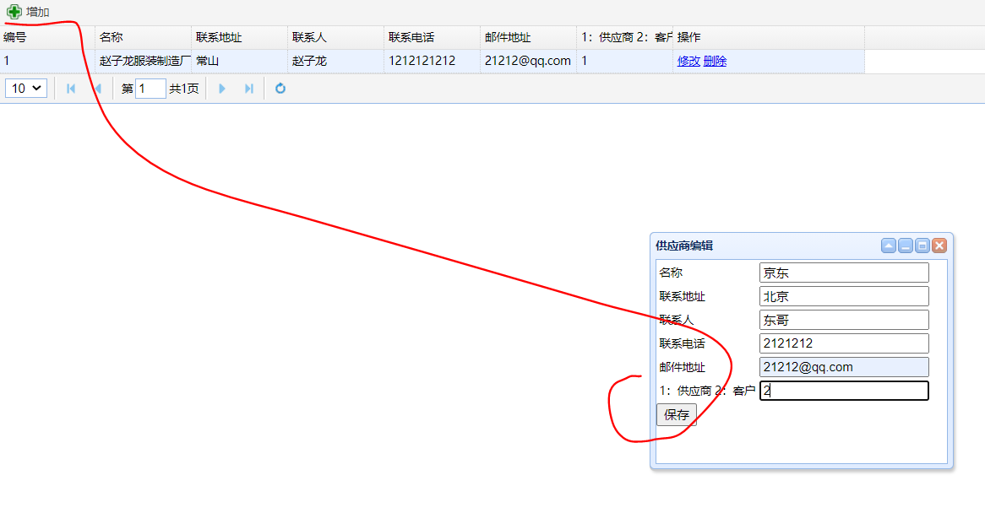Go to first page of grid
This screenshot has width=985, height=513.
tap(71, 89)
